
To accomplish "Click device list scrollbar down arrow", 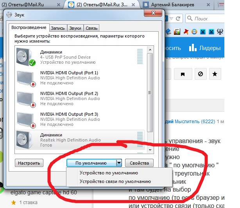I will point(150,150).
